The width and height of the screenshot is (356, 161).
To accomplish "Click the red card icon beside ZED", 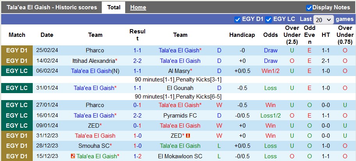I will (x=188, y=136).
